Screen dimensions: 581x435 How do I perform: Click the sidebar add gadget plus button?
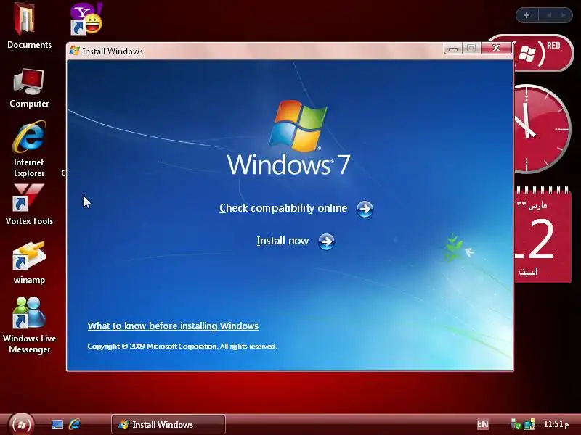527,15
